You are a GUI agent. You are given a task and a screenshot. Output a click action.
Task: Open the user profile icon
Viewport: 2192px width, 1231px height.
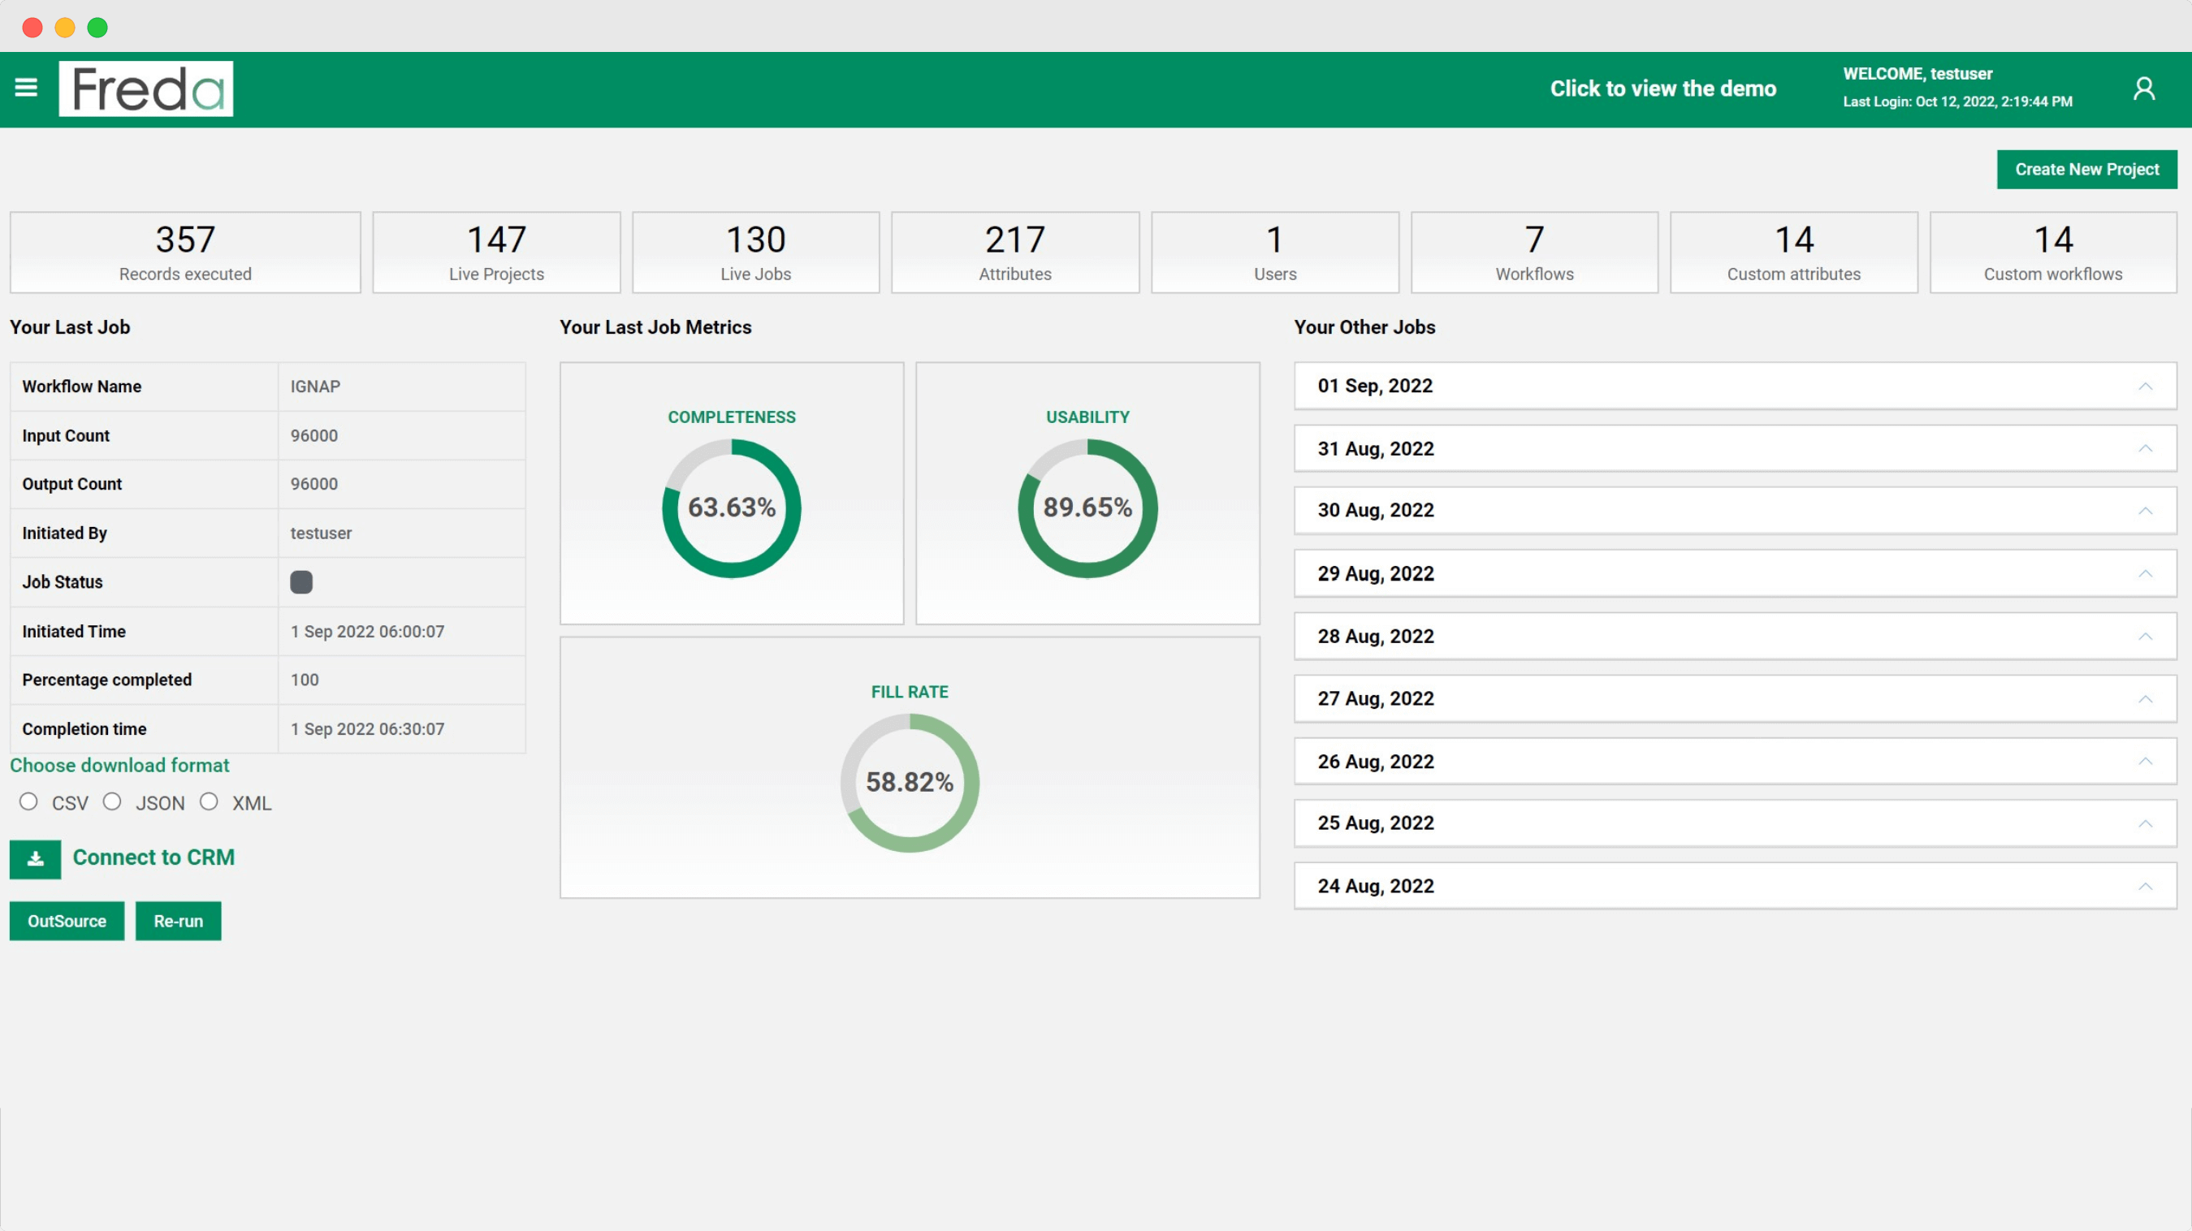(x=2143, y=89)
